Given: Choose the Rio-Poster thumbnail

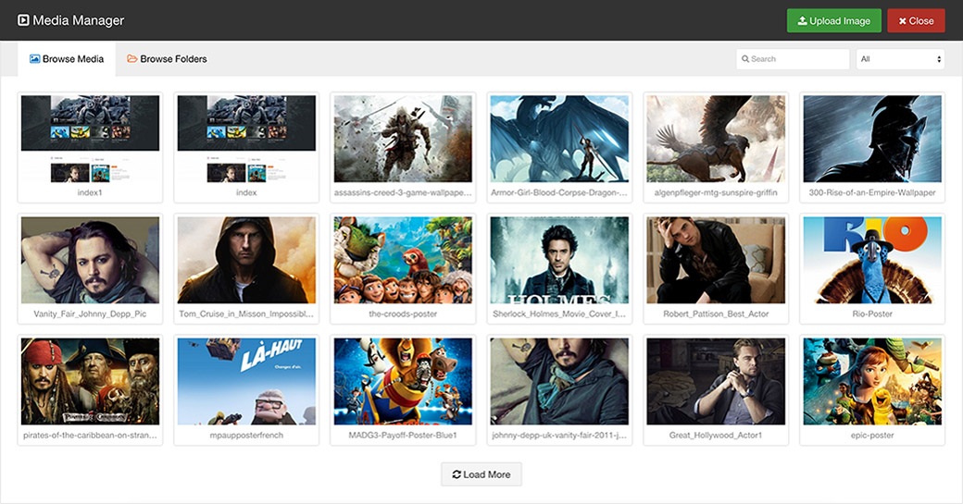Looking at the screenshot, I should (872, 260).
